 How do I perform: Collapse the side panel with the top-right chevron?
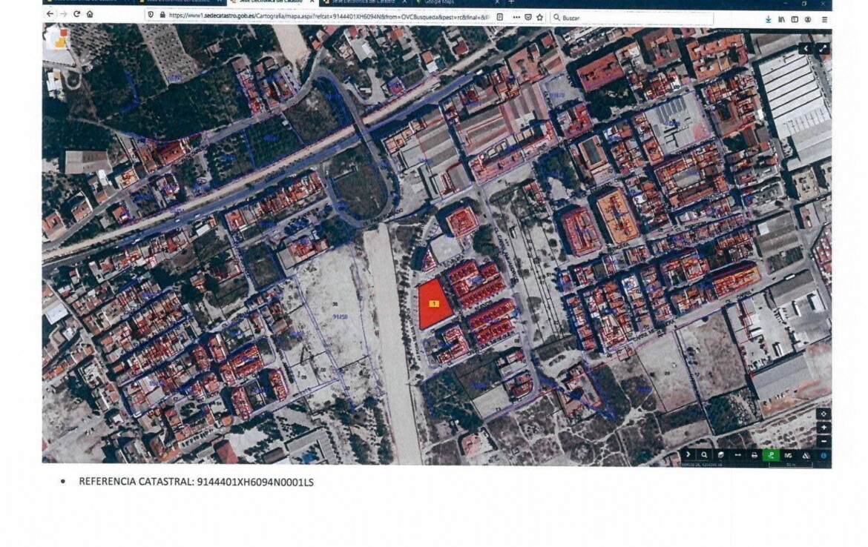(806, 48)
